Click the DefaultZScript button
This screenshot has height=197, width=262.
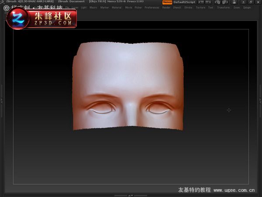click(x=184, y=2)
